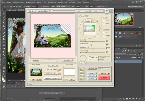The width and height of the screenshot is (145, 101).
Task: Select the CURL effect radio button
Action: 104,21
